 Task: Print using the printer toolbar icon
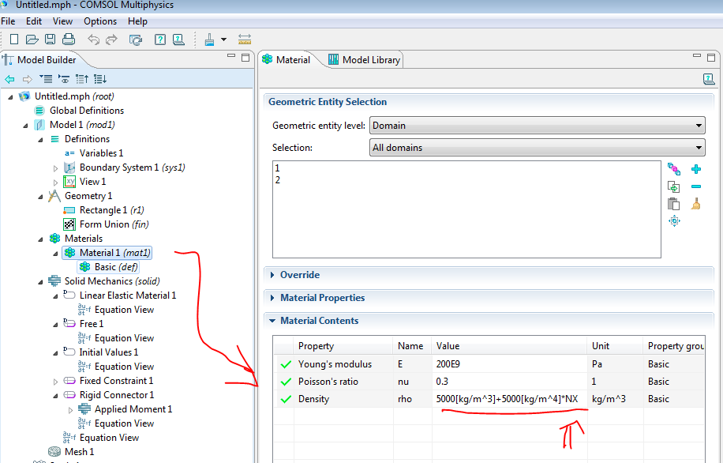click(x=69, y=40)
